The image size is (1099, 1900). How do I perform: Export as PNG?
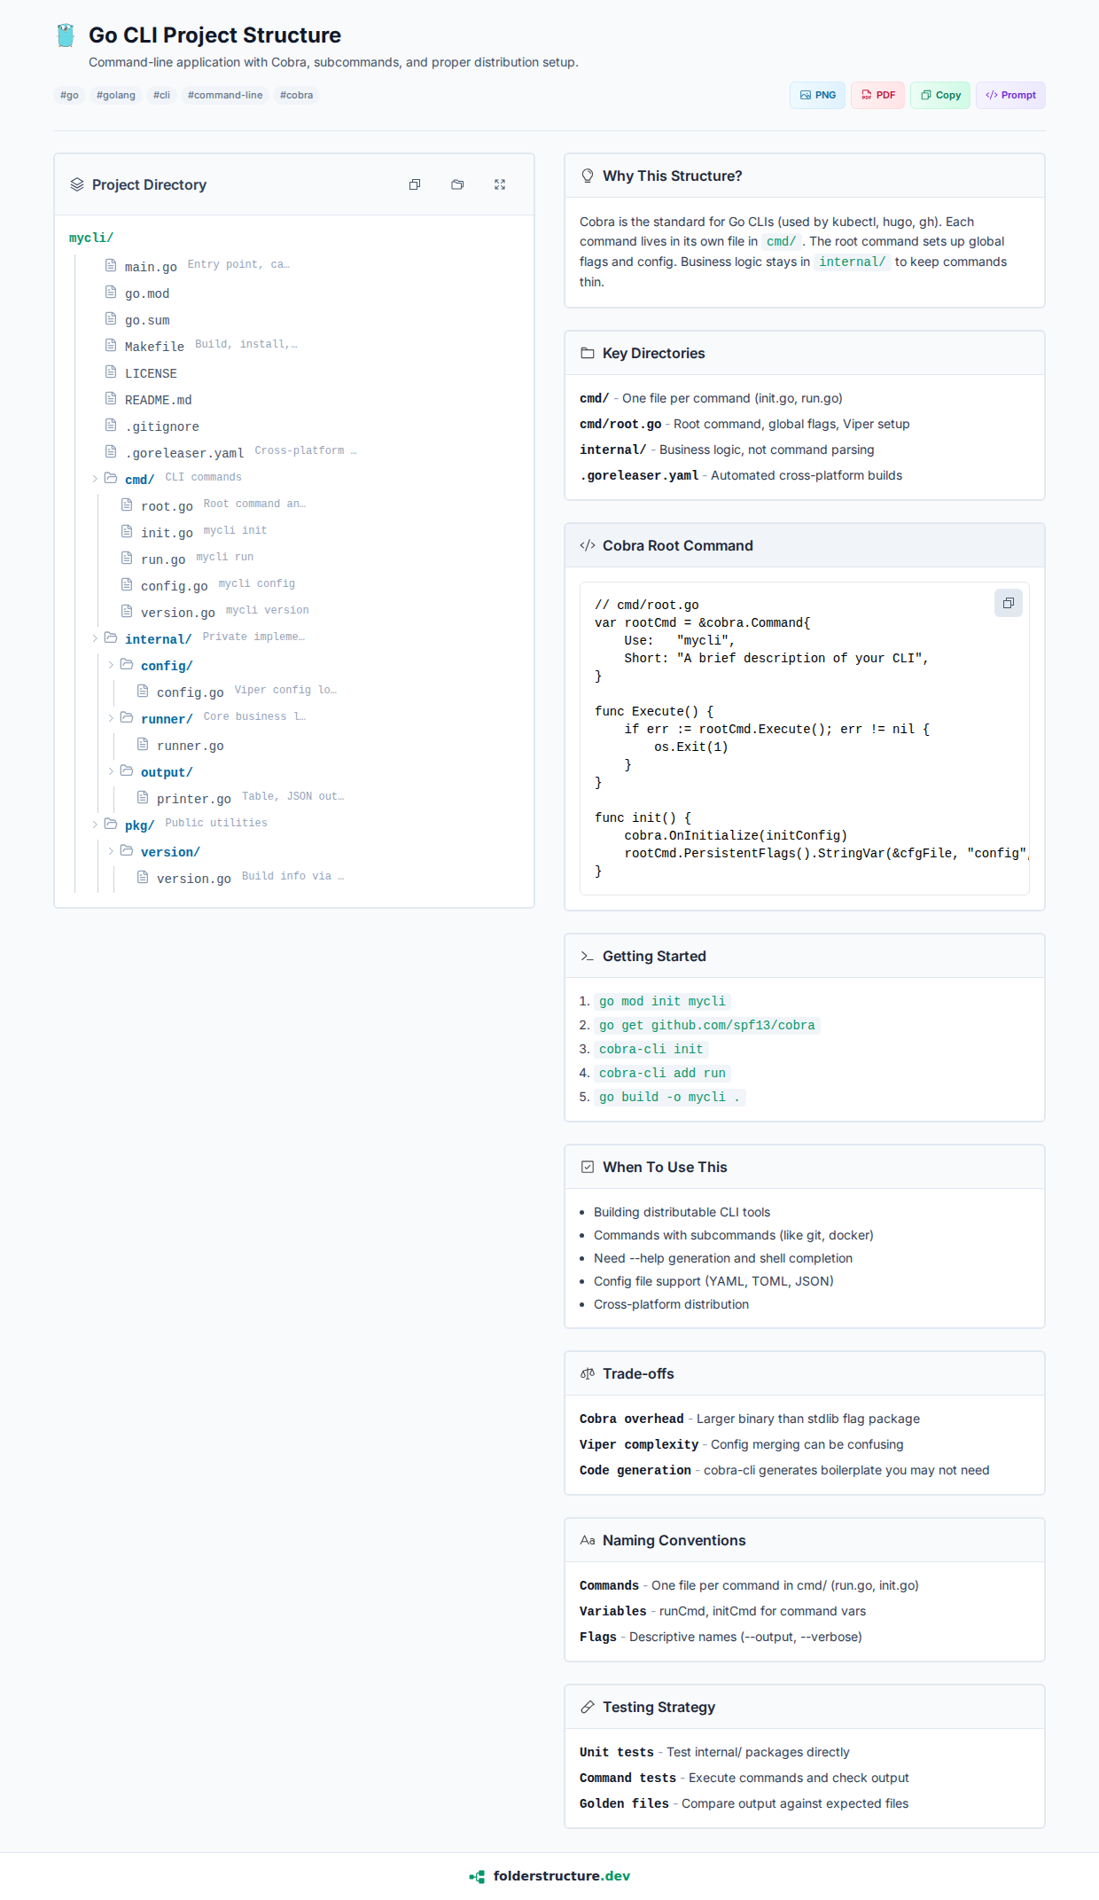point(817,95)
